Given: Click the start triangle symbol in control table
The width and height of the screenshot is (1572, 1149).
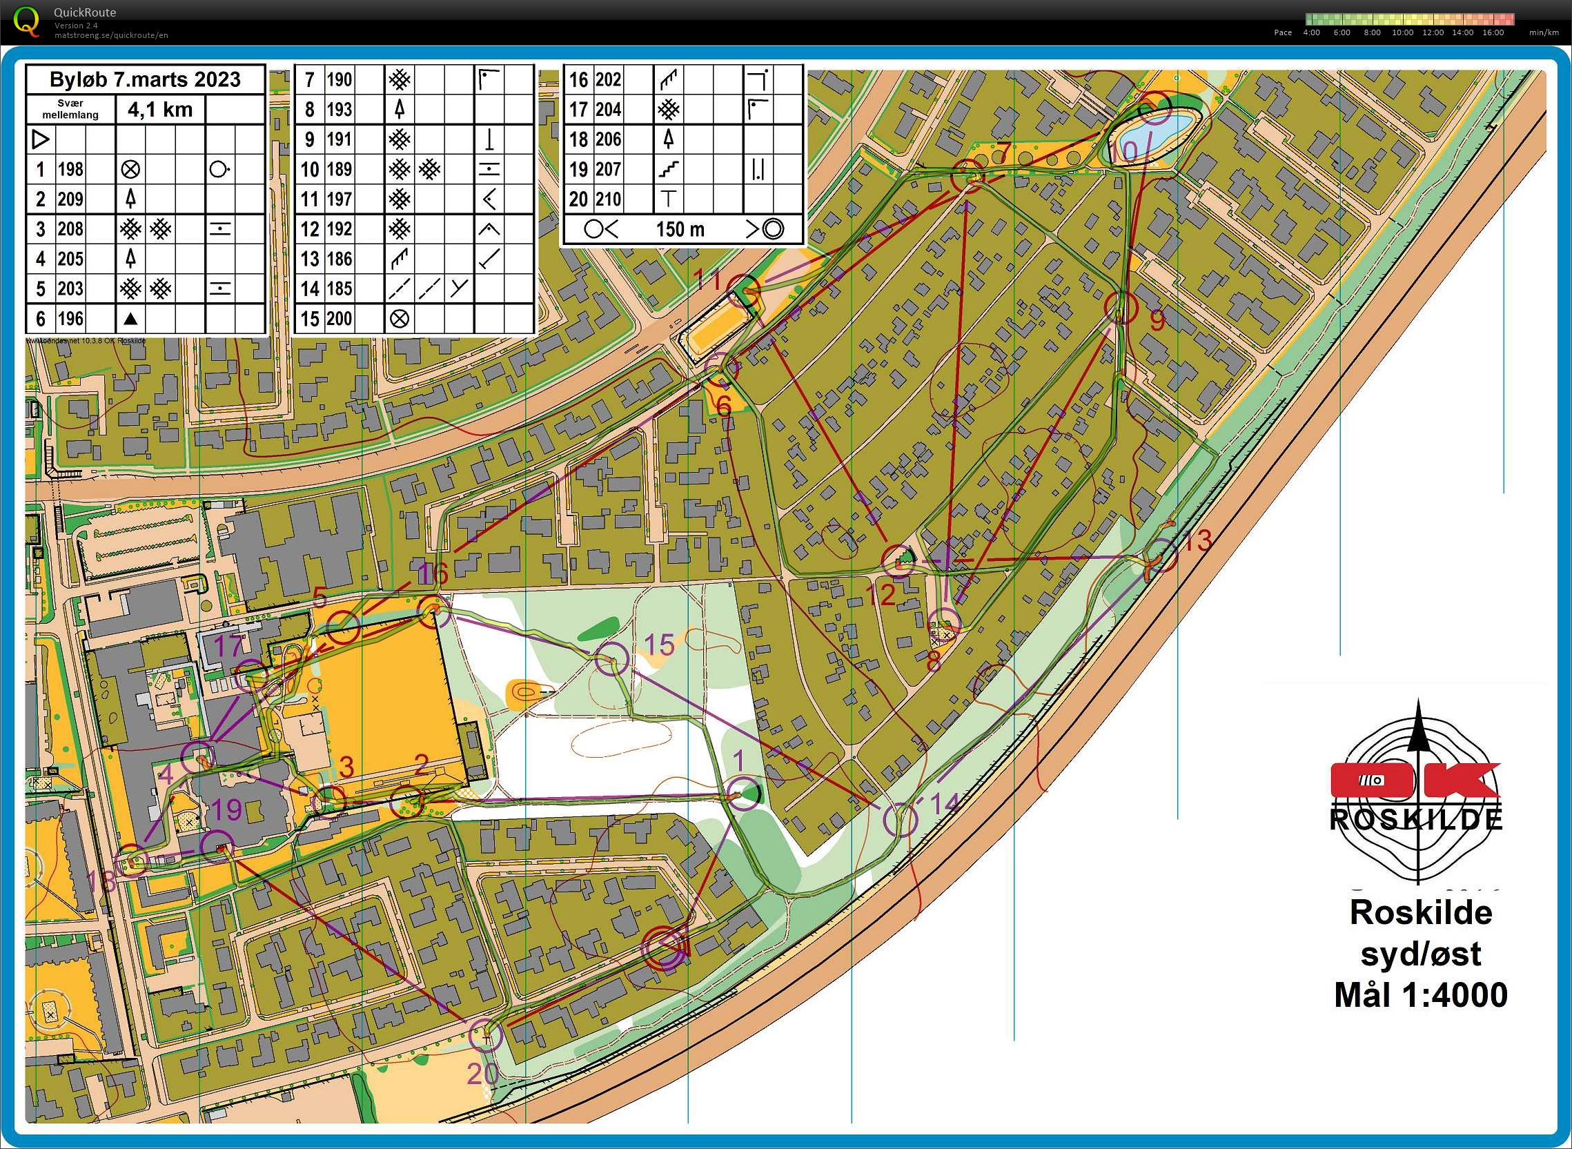Looking at the screenshot, I should point(41,139).
